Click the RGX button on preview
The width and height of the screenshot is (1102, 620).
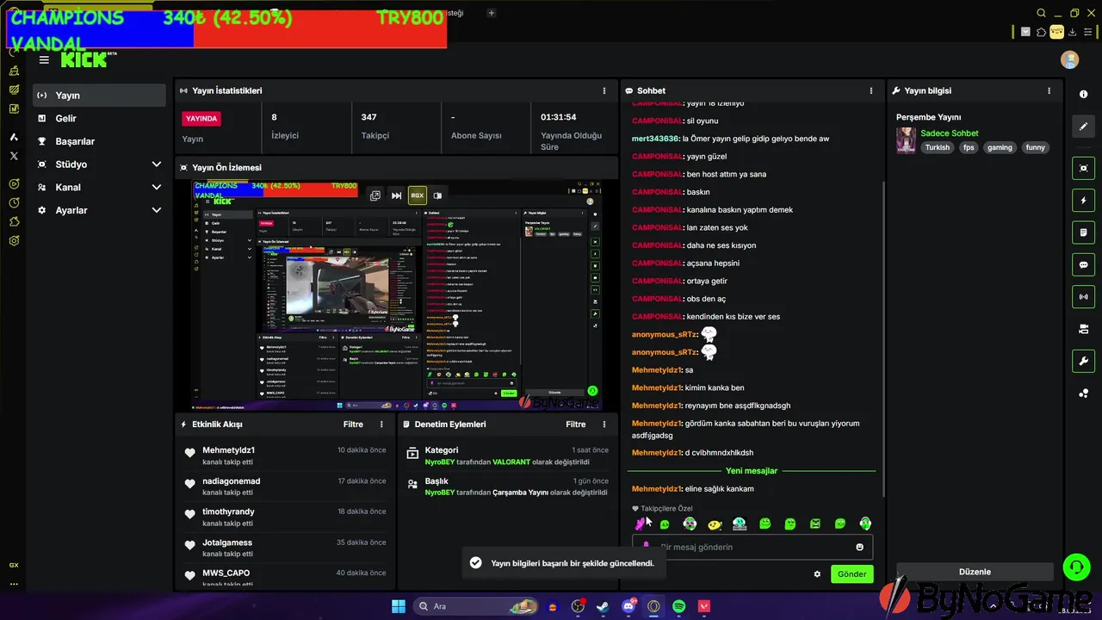[417, 195]
